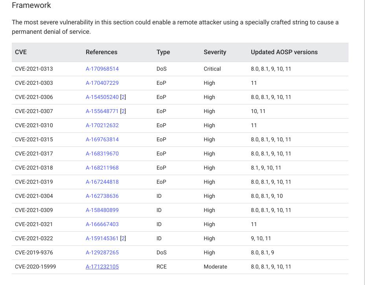Click the Severity column header
The width and height of the screenshot is (365, 285).
214,52
